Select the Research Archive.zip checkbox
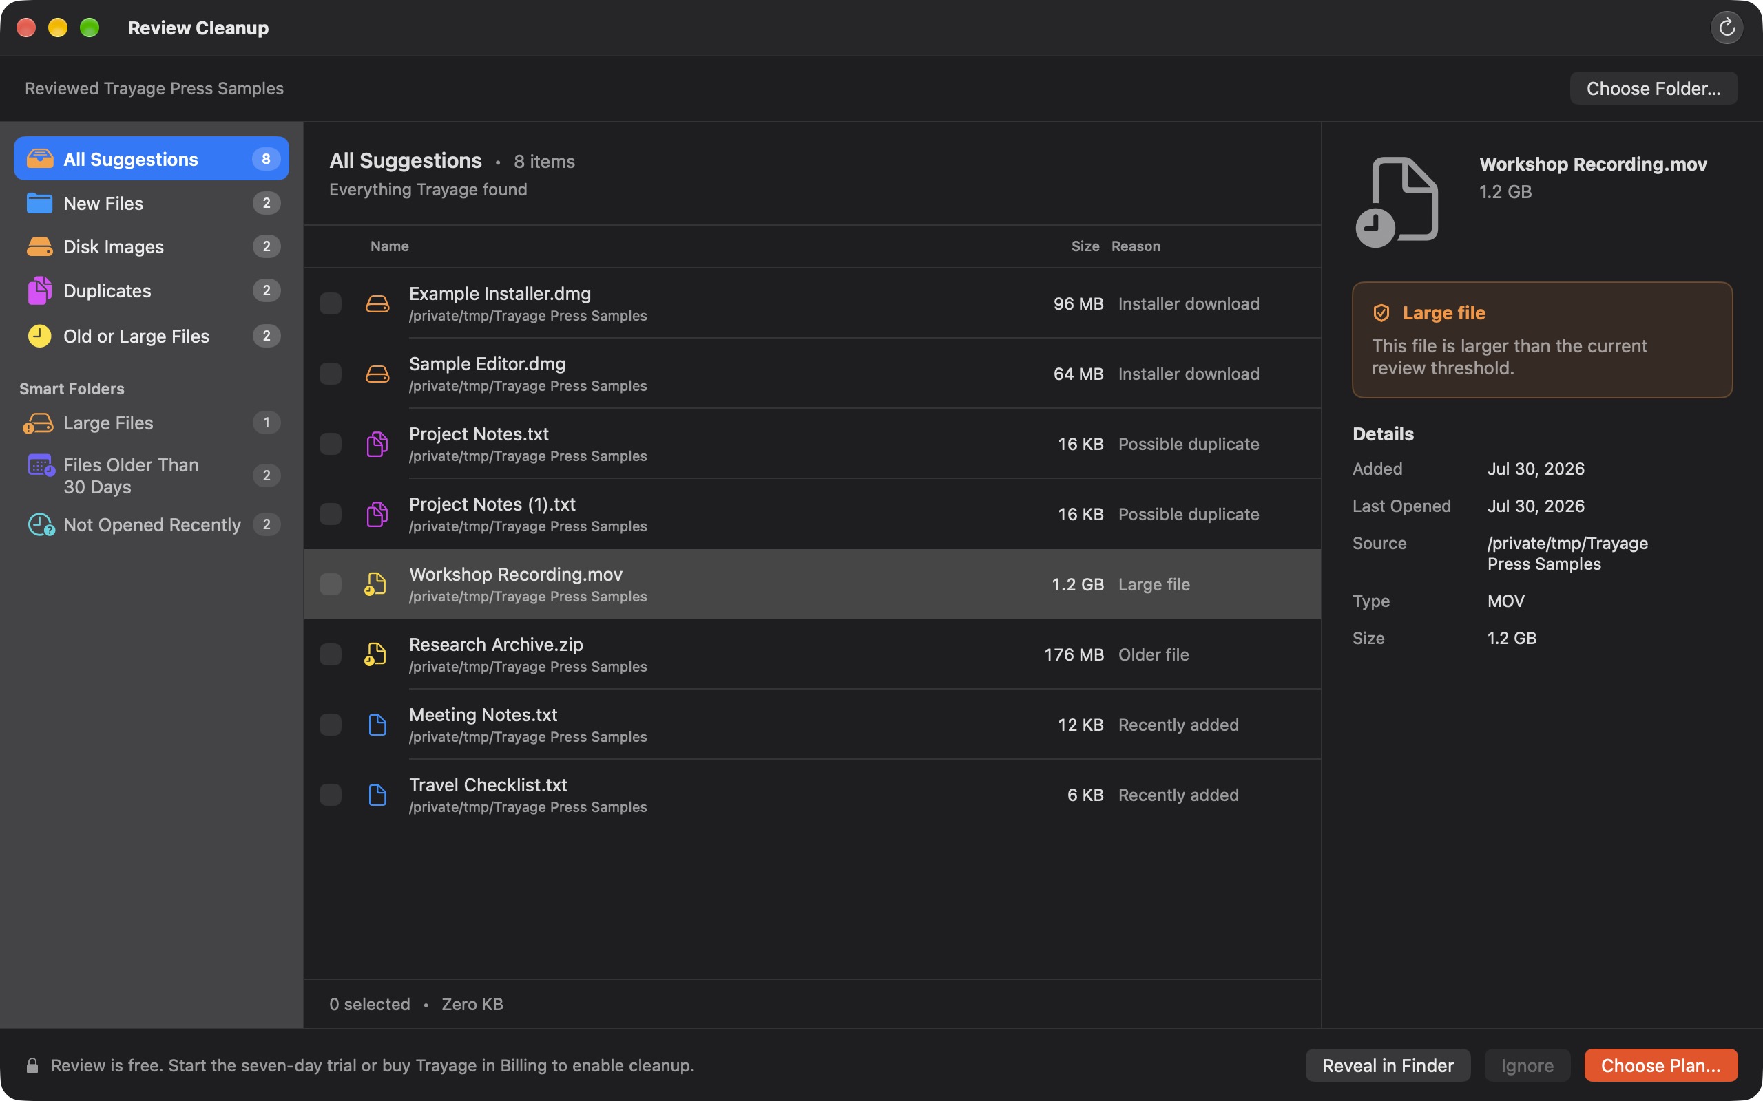This screenshot has width=1763, height=1101. click(331, 654)
